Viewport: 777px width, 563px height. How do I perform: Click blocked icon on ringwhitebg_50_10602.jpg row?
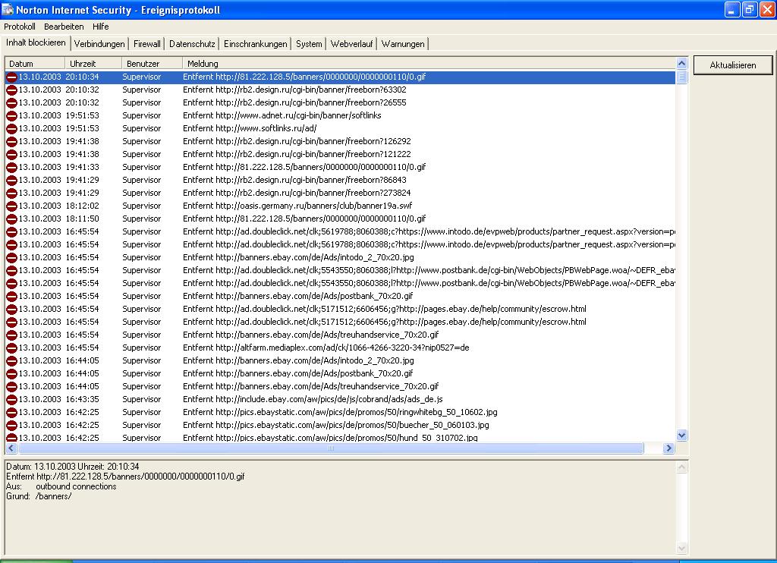[11, 412]
